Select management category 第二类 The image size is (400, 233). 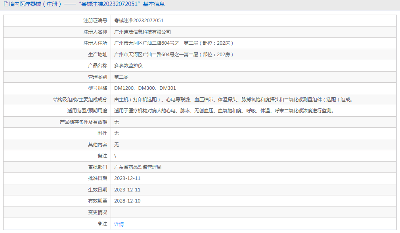[x=121, y=77]
